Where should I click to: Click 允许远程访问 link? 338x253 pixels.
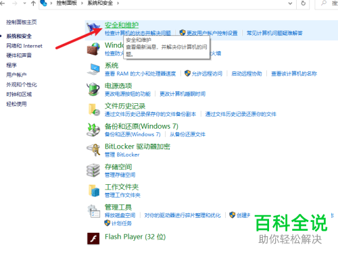click(207, 74)
